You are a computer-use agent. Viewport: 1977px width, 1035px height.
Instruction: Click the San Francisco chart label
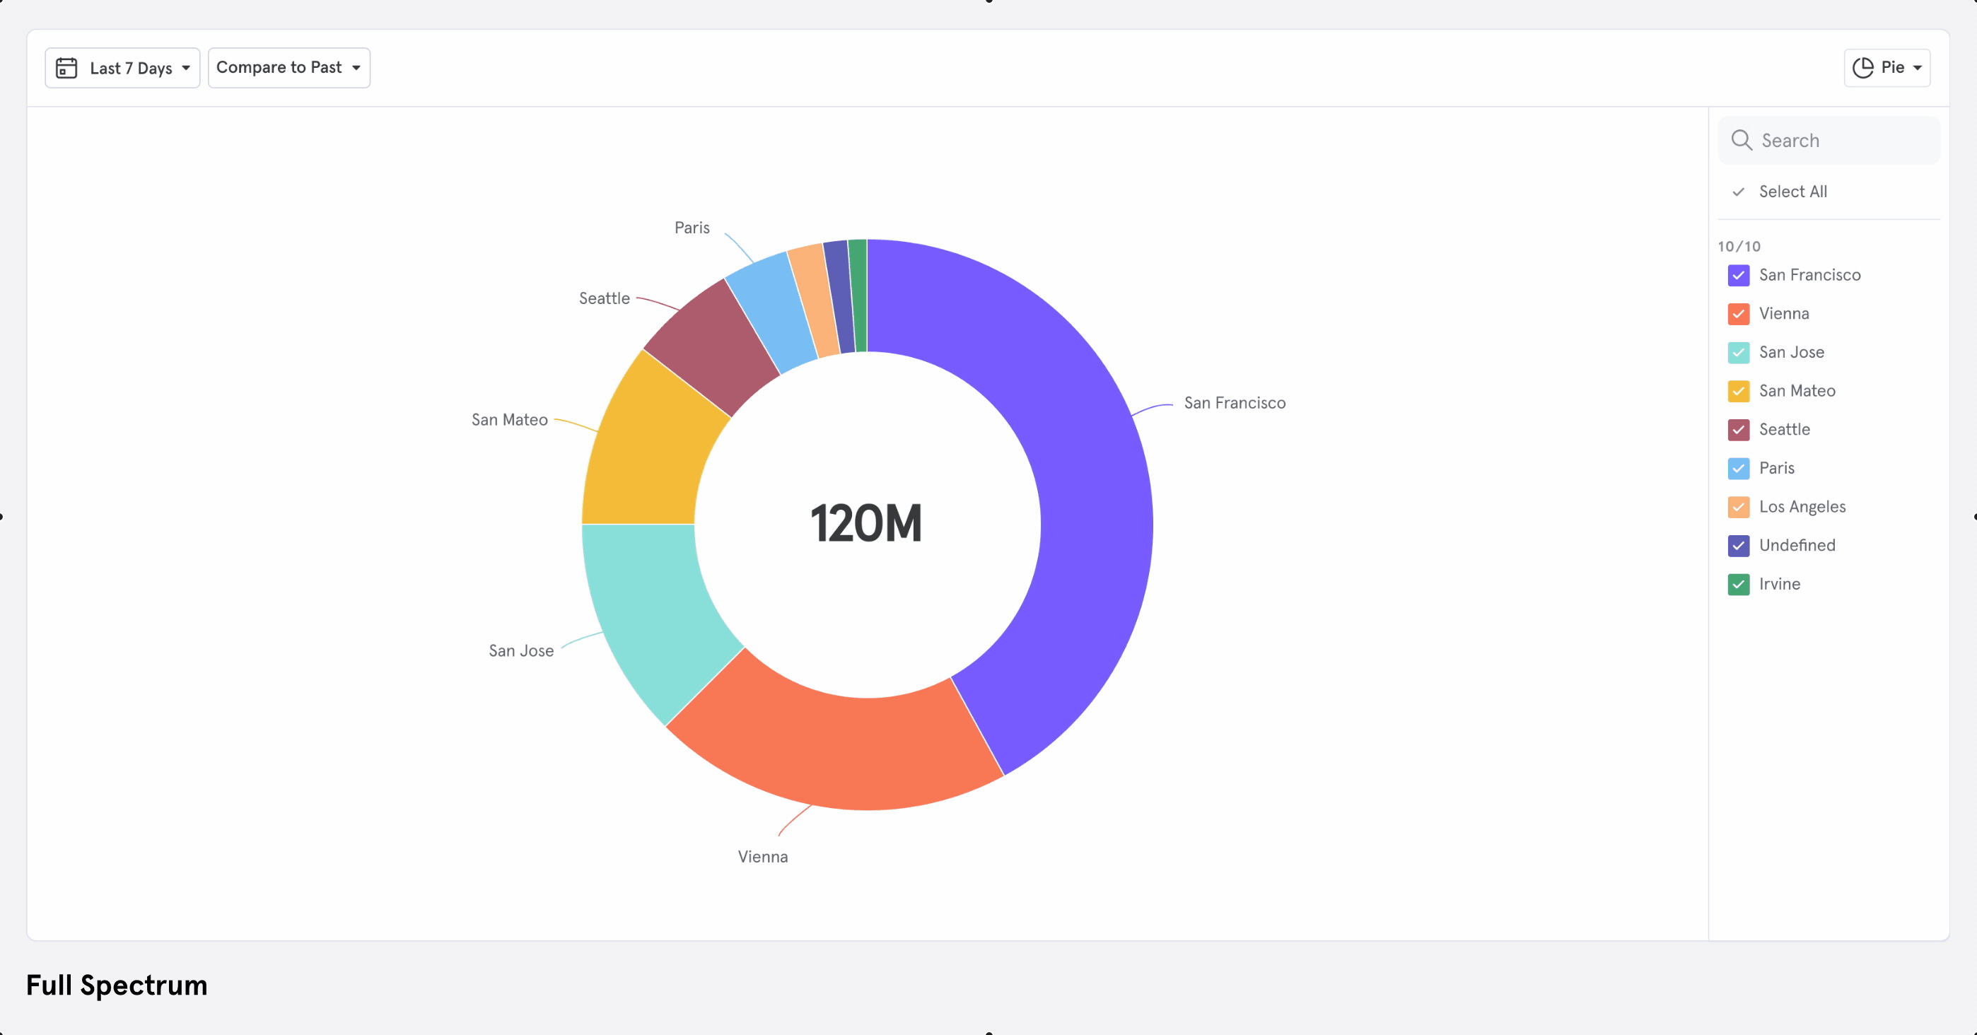[x=1234, y=404]
